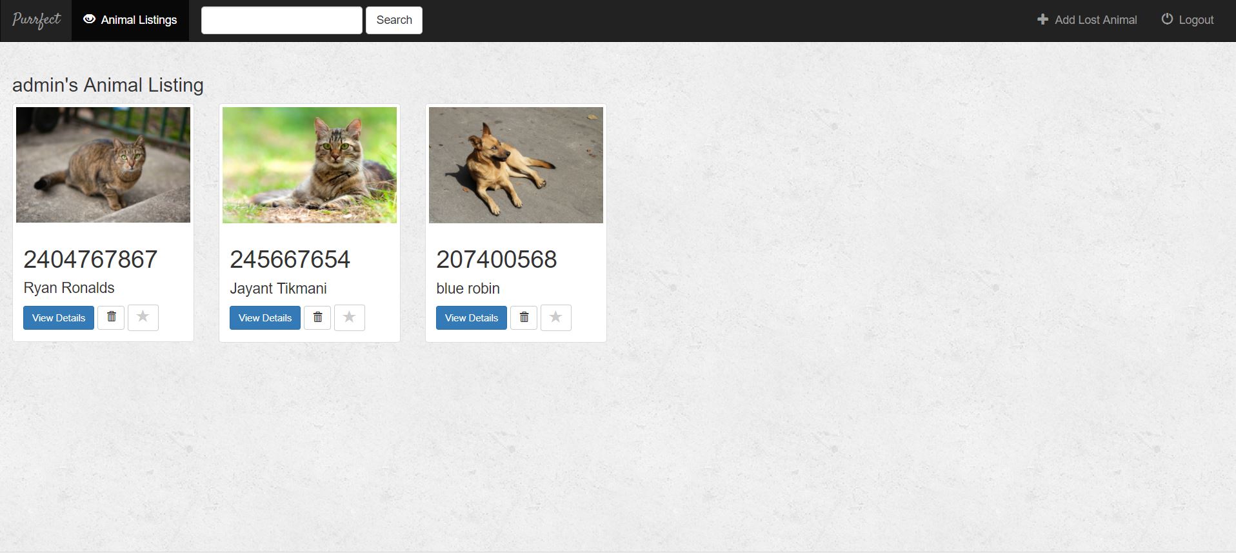The height and width of the screenshot is (553, 1236).
Task: Click the Purrfect logo
Action: coord(36,20)
